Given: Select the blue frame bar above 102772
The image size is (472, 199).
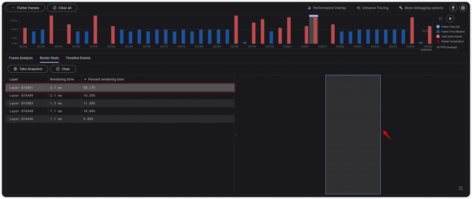Looking at the screenshot, I should tap(165, 37).
